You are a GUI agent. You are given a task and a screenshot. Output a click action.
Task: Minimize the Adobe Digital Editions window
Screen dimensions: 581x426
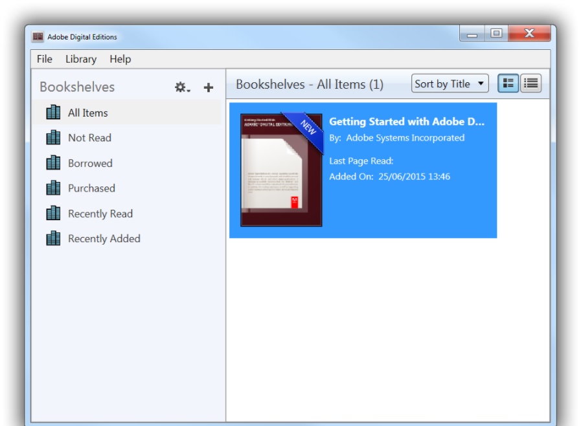[x=472, y=34]
